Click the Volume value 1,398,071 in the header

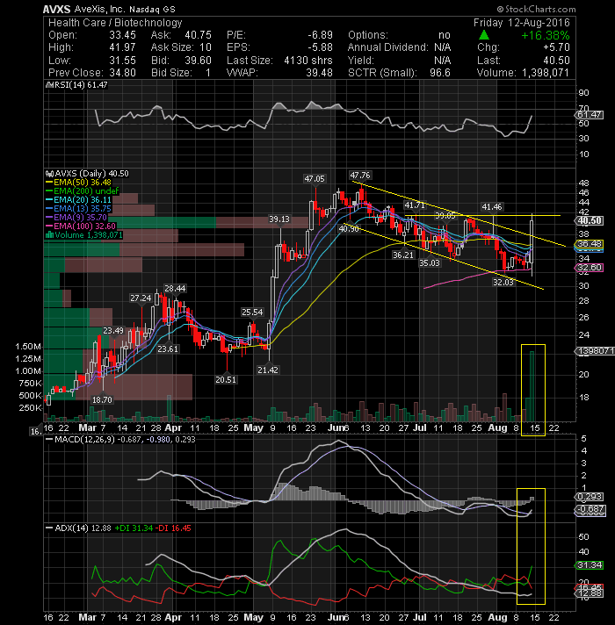(x=545, y=73)
